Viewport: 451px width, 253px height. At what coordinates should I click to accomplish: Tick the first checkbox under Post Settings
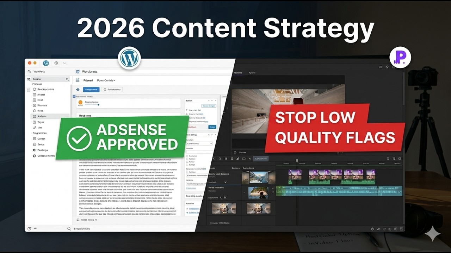click(x=187, y=156)
